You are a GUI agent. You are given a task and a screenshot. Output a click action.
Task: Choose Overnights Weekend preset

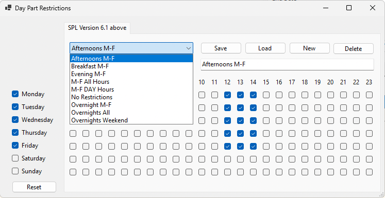(131, 120)
